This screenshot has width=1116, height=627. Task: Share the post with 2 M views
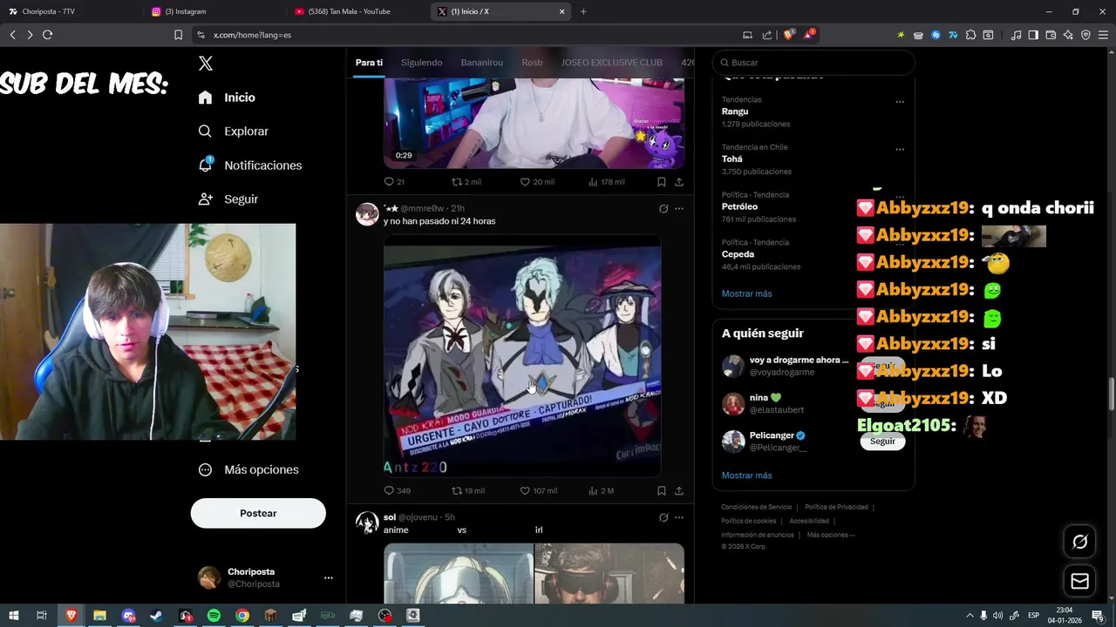coord(679,491)
